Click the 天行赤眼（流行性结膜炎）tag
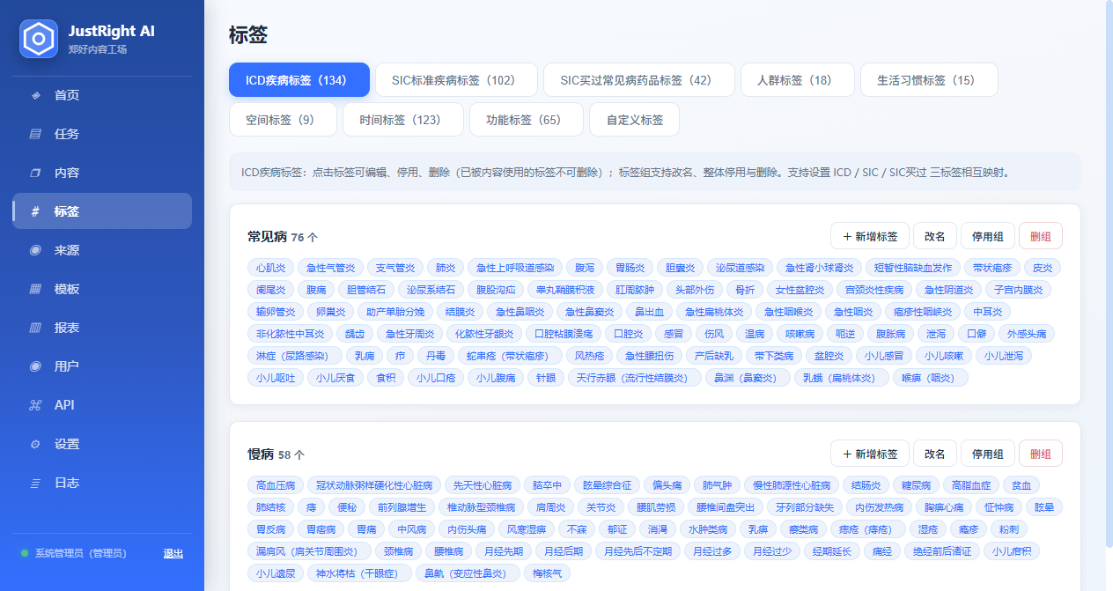Screen dimensions: 1113x591 634,378
